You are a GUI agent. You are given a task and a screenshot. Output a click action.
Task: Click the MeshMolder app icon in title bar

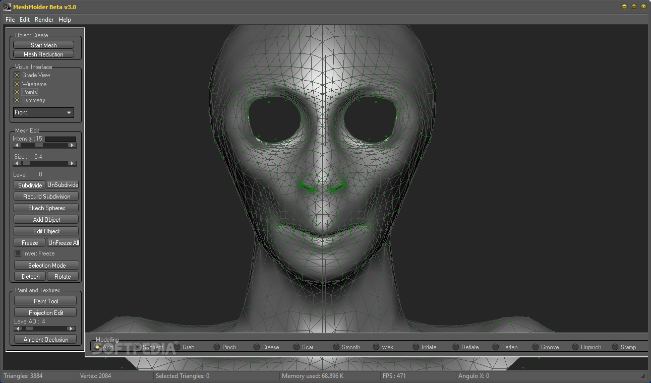(x=7, y=7)
